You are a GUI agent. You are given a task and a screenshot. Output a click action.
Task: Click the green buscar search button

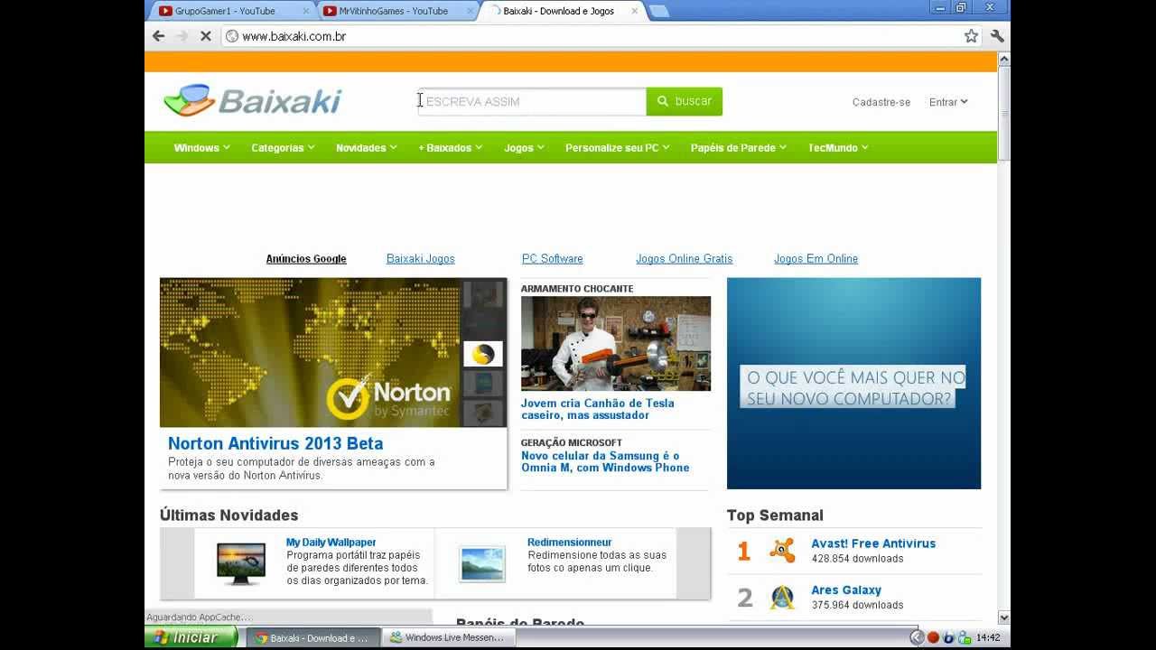[684, 101]
